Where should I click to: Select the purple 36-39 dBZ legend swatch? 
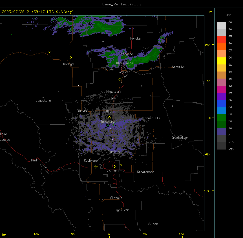click(222, 96)
